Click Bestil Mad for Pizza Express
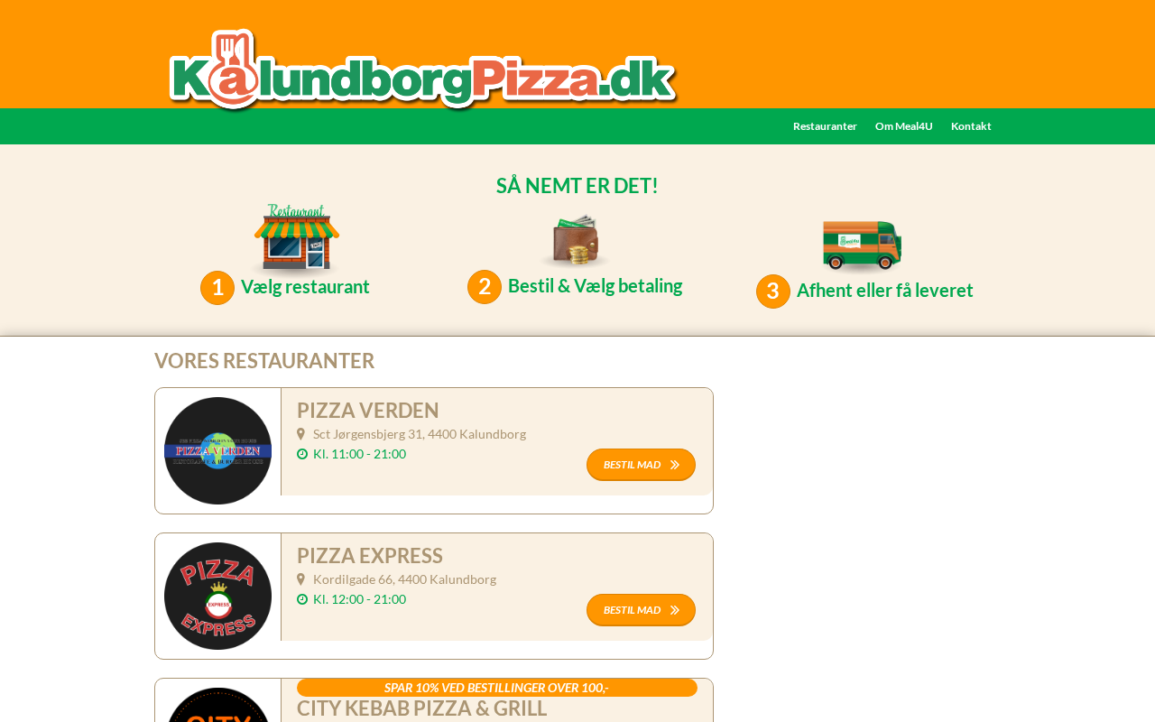Image resolution: width=1155 pixels, height=722 pixels. coord(641,610)
